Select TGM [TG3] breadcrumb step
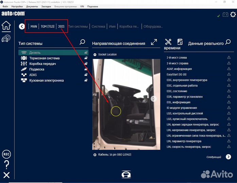Screen dimensions: 237x183 tap(48, 26)
